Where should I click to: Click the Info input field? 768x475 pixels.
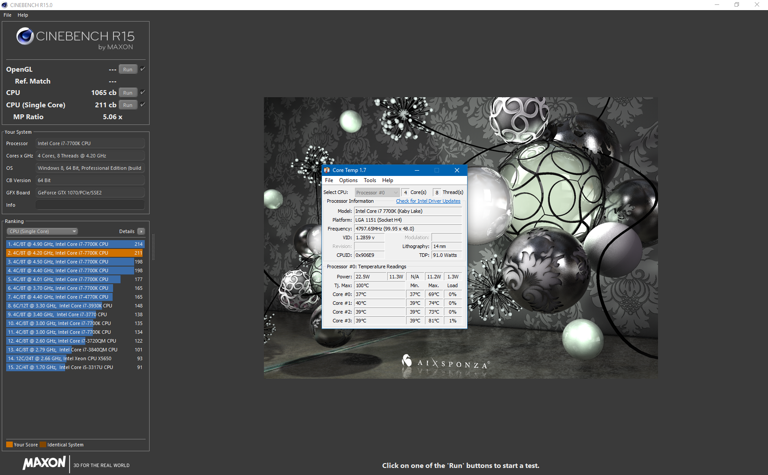[x=90, y=205]
